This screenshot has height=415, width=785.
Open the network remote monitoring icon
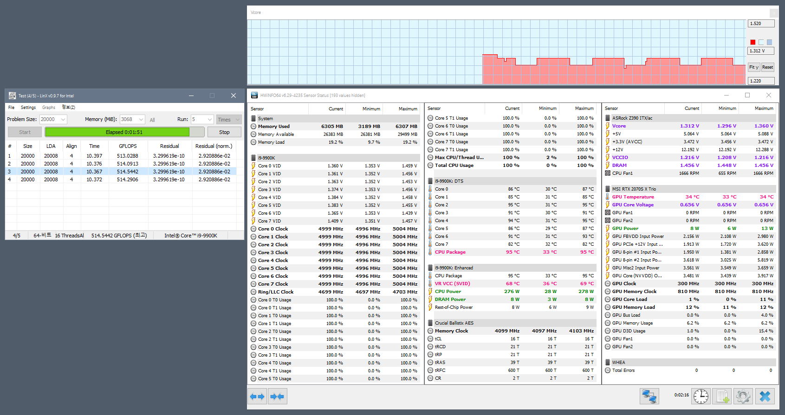pos(649,396)
